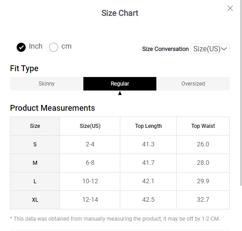Image resolution: width=242 pixels, height=231 pixels.
Task: Click the vertical scrollbar on the right
Action: 241,92
